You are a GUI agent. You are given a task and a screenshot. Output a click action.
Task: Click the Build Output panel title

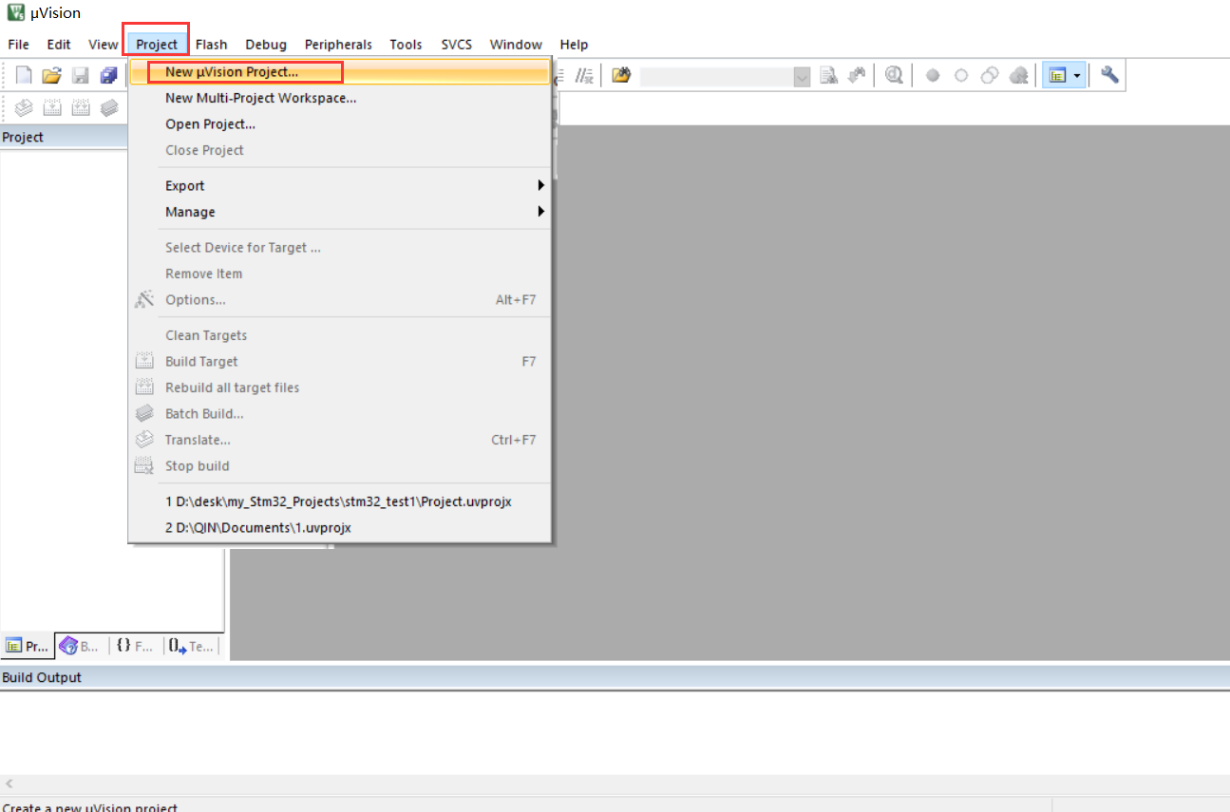tap(42, 677)
